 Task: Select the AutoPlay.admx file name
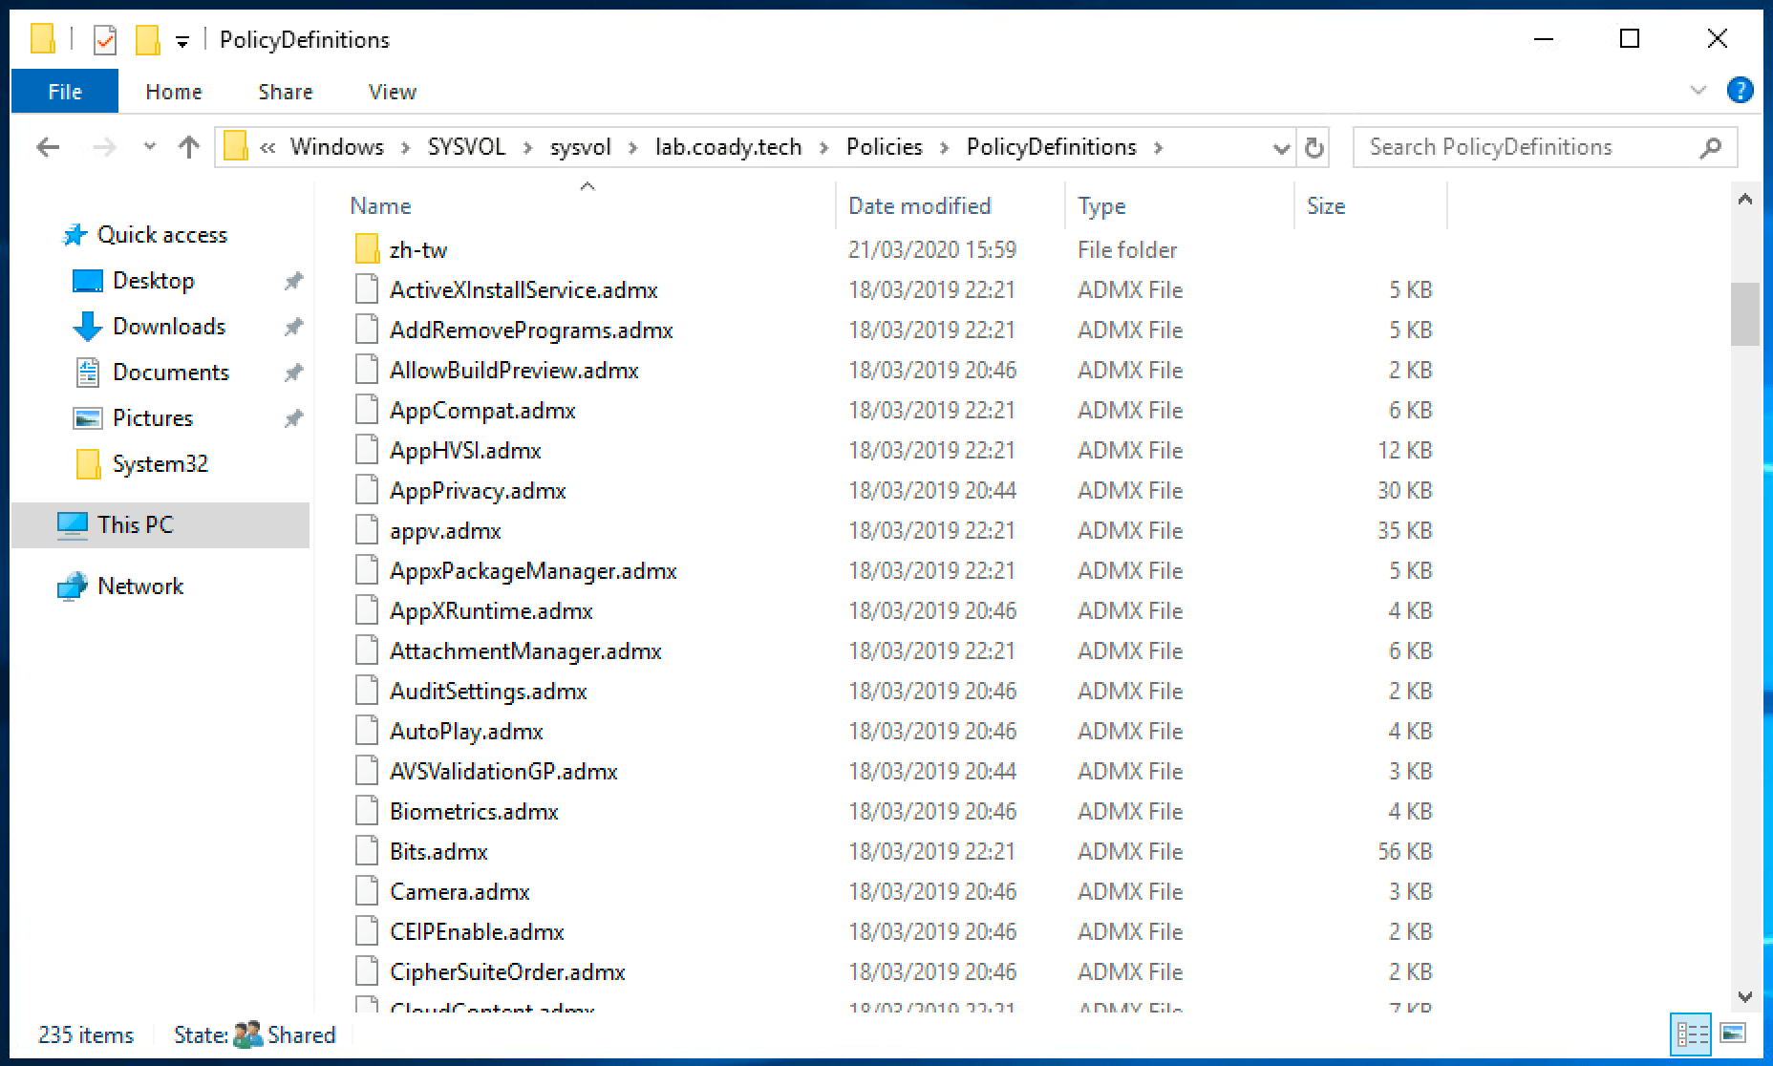pyautogui.click(x=466, y=732)
